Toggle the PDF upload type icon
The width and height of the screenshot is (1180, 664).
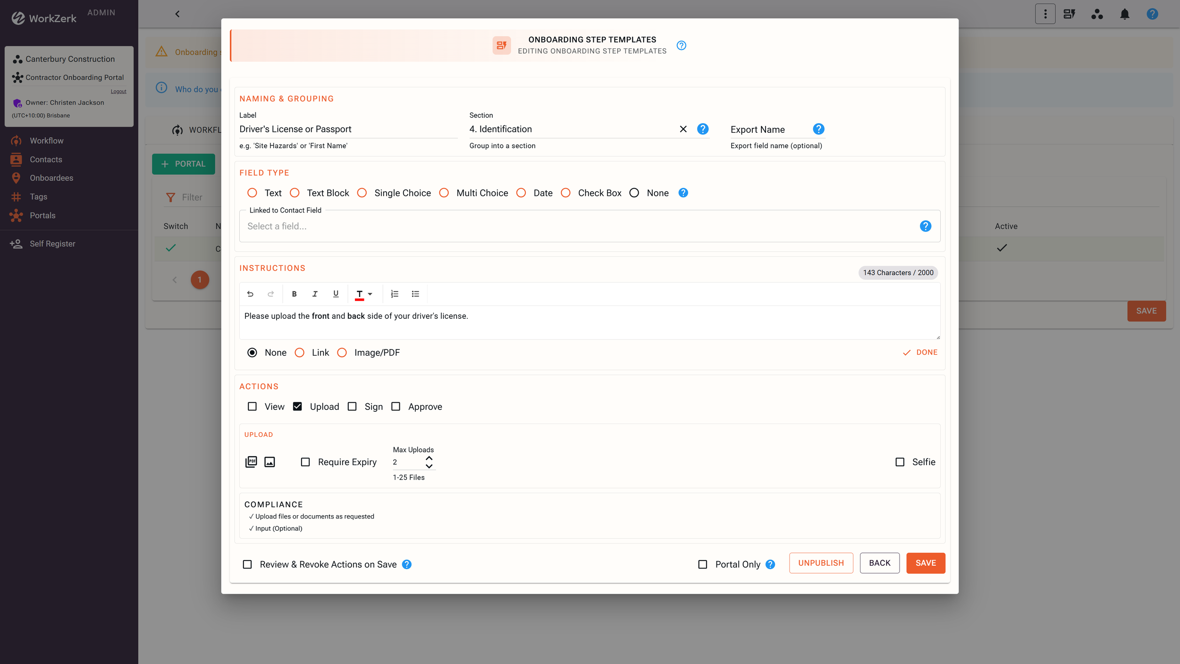[251, 462]
